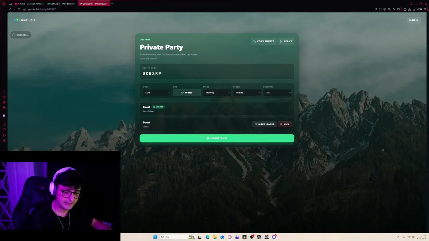
Task: Click the invite code BKBXRP text
Action: click(x=152, y=73)
